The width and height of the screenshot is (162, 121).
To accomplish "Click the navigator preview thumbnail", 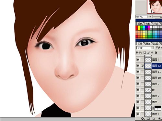I will (155, 7).
